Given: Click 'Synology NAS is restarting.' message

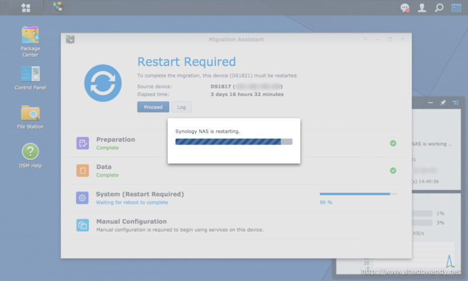Looking at the screenshot, I should click(208, 131).
